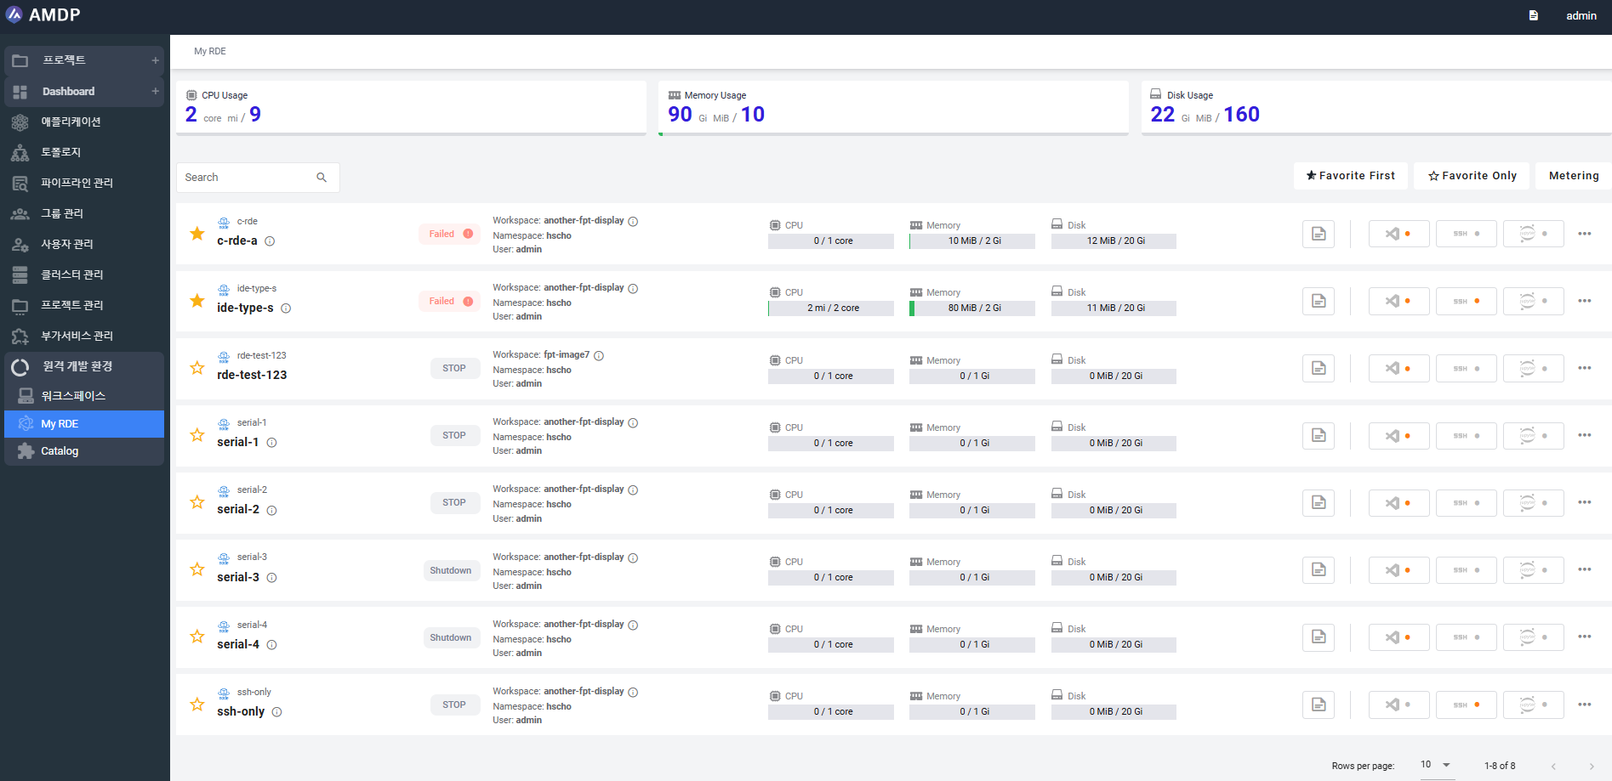
Task: Open the document icon in top bar
Action: click(1534, 15)
